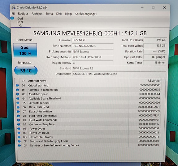
Task: Click the Attributt Navn column header
Action: (37, 81)
